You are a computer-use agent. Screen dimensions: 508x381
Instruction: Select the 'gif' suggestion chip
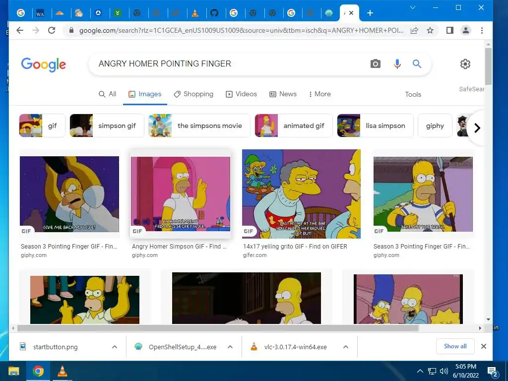(x=42, y=126)
